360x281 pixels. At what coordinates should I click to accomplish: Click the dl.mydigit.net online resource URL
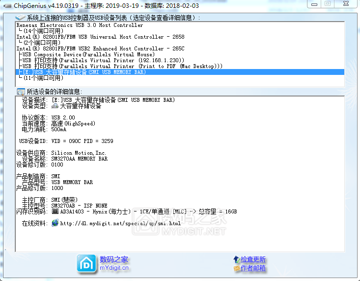pos(120,224)
